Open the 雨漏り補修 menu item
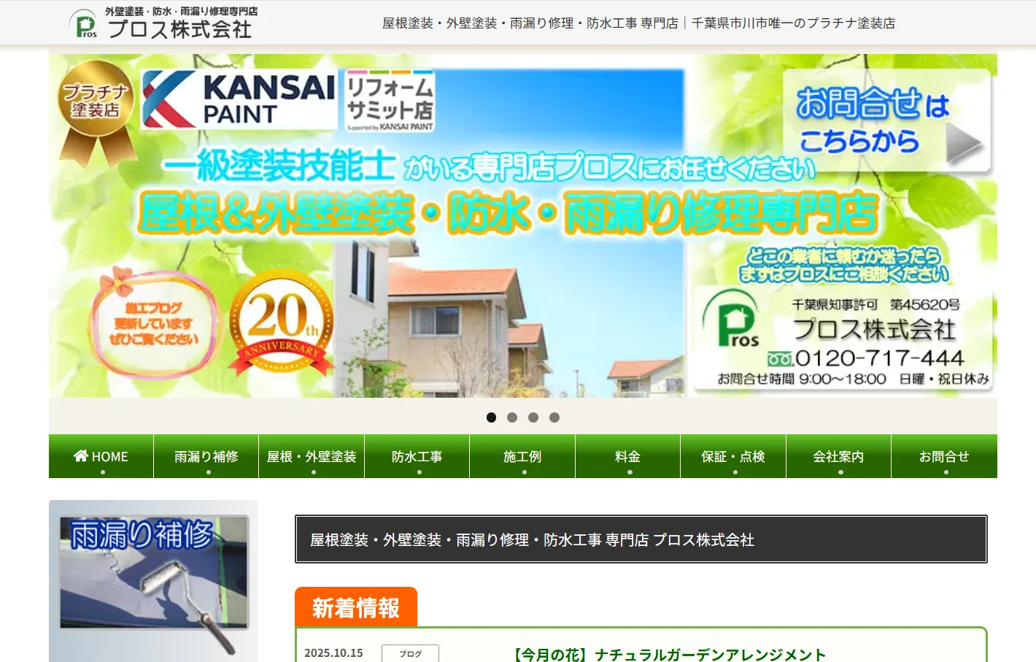This screenshot has height=662, width=1036. point(206,456)
